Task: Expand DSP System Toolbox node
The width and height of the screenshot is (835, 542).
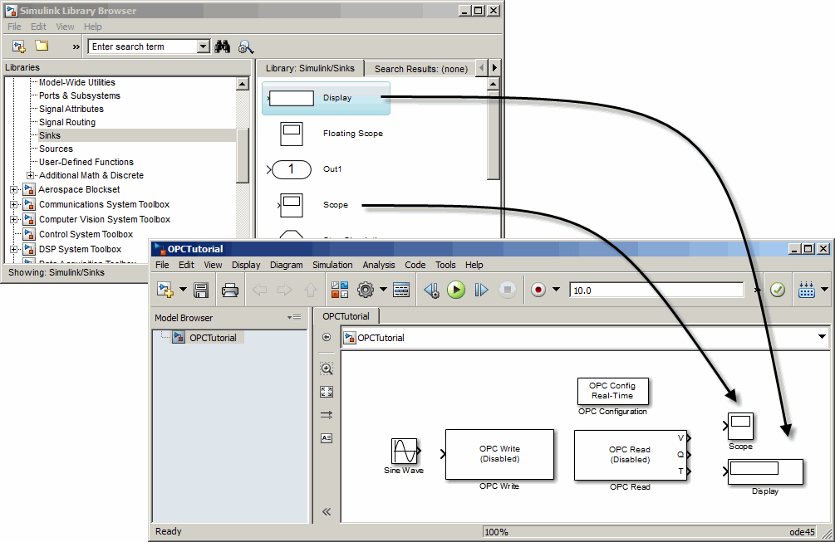Action: [14, 249]
